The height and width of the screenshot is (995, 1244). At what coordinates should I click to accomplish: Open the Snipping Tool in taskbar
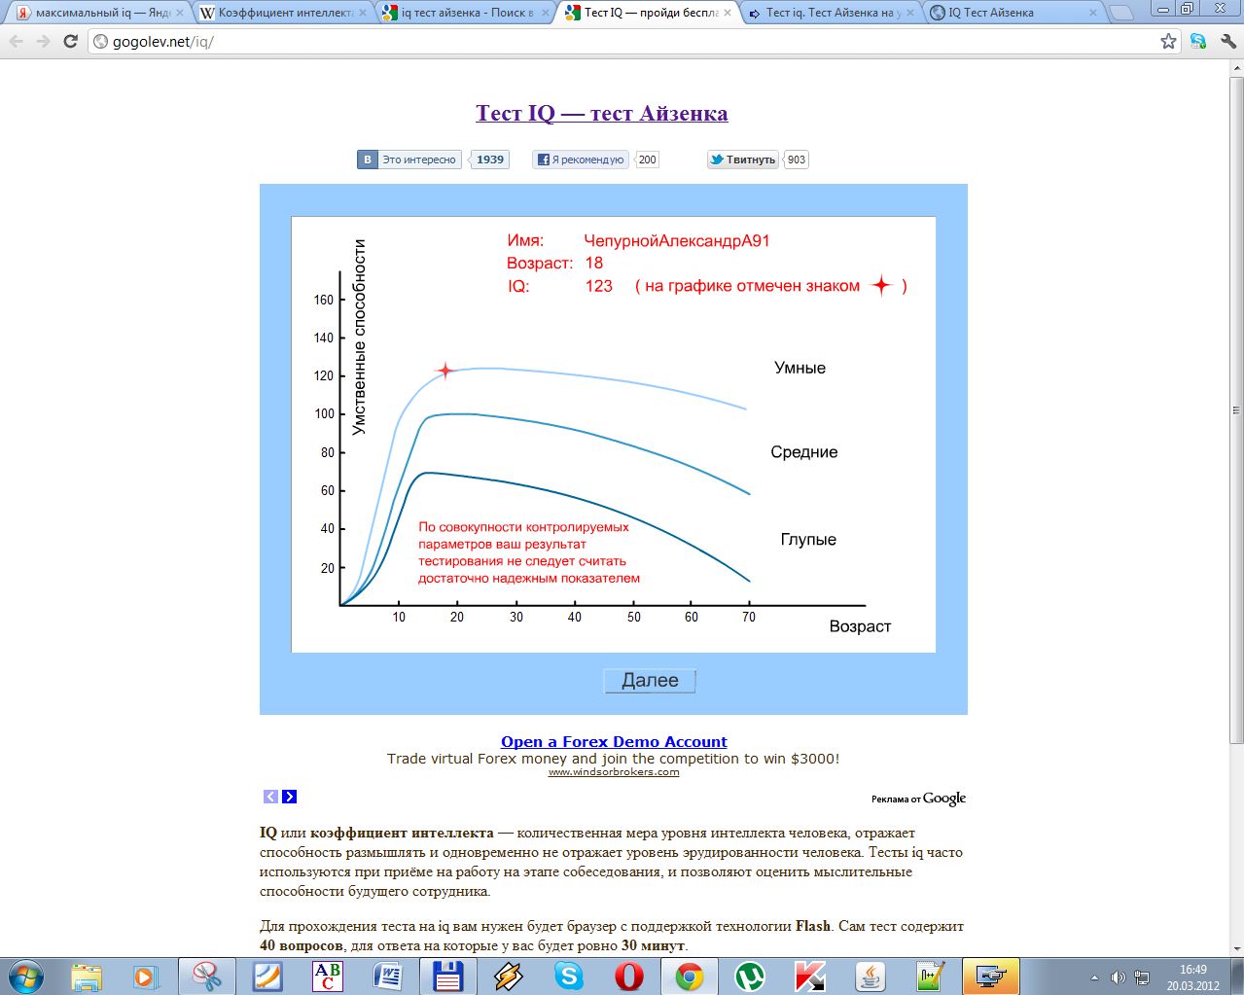click(x=206, y=976)
